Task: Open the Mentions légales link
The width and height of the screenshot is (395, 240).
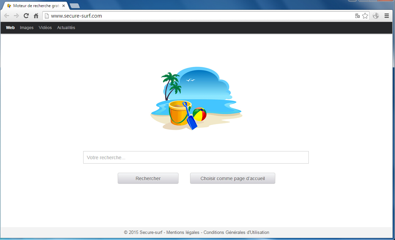Action: pos(183,233)
